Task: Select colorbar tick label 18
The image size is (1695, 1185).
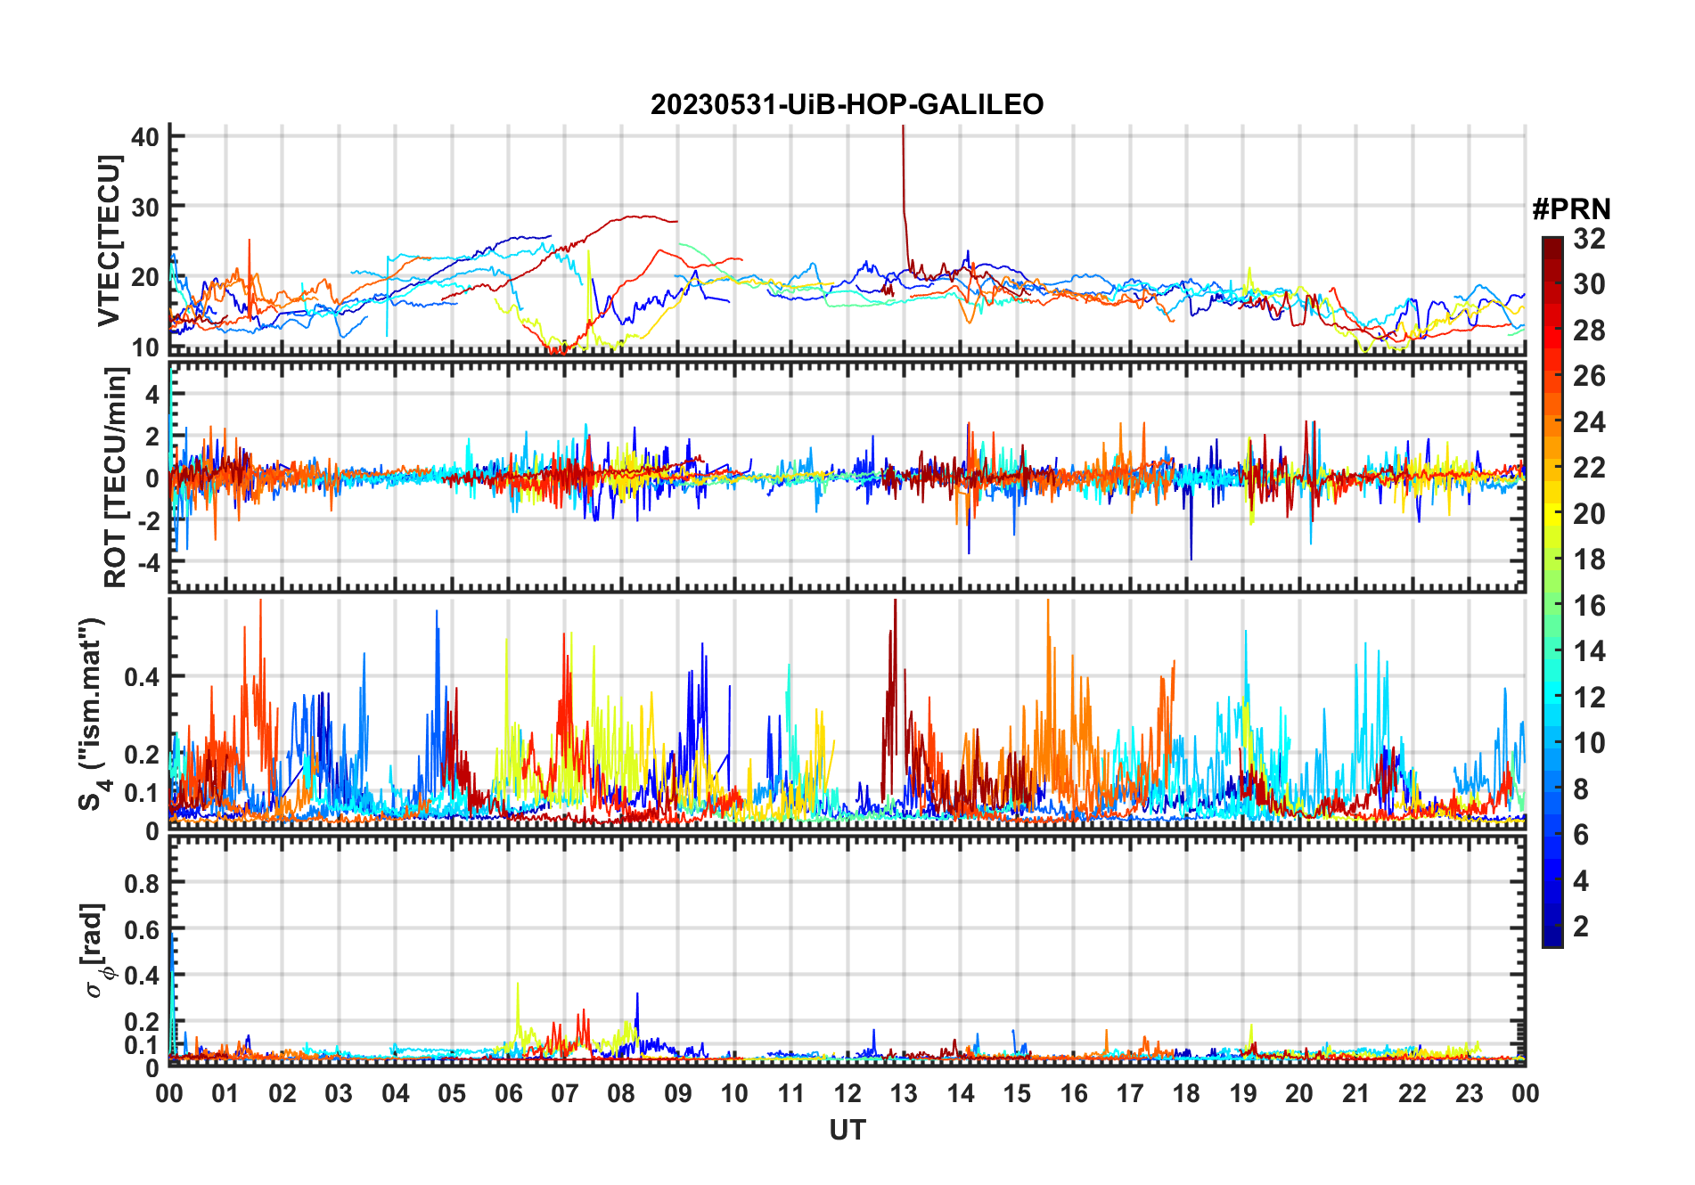Action: click(x=1589, y=560)
